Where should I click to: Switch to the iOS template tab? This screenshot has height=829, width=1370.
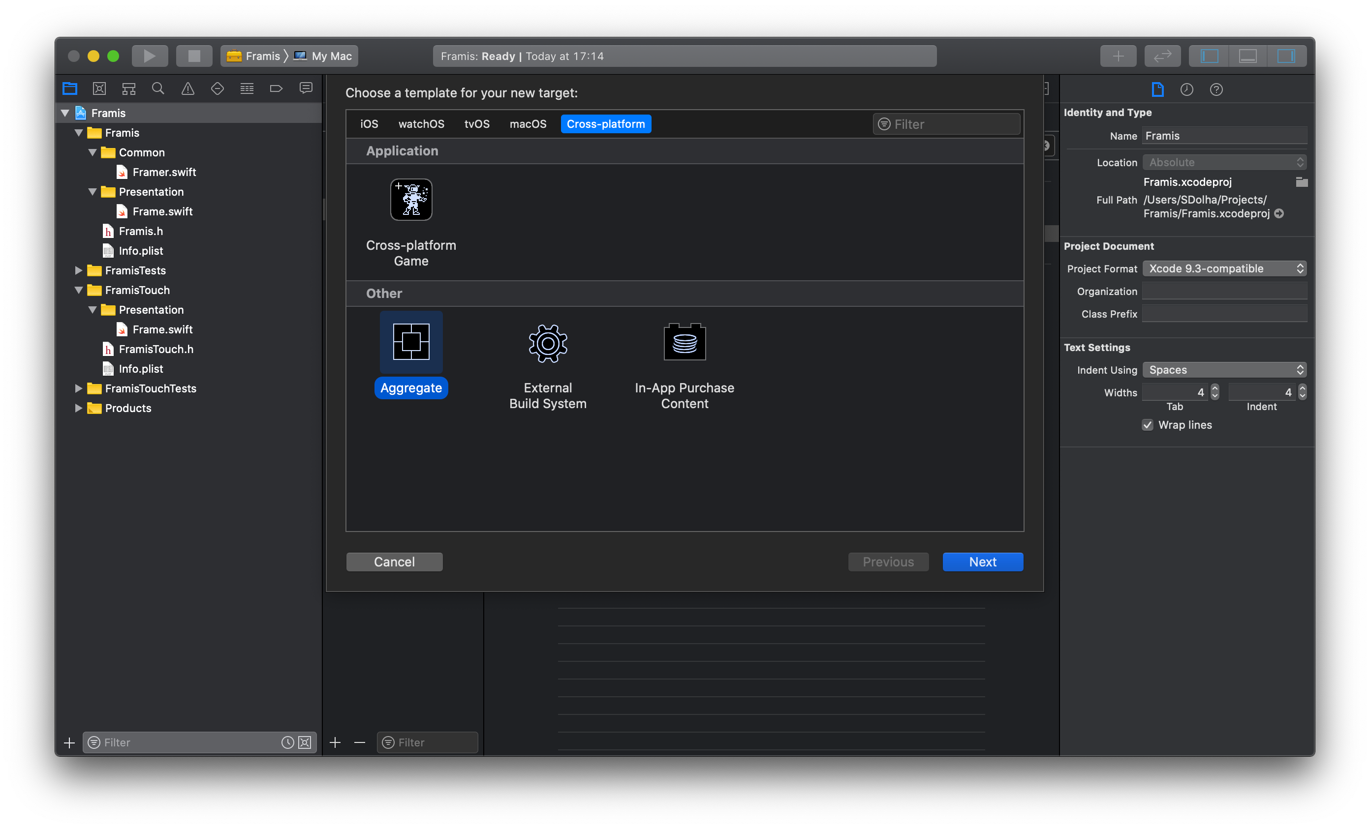pos(369,124)
